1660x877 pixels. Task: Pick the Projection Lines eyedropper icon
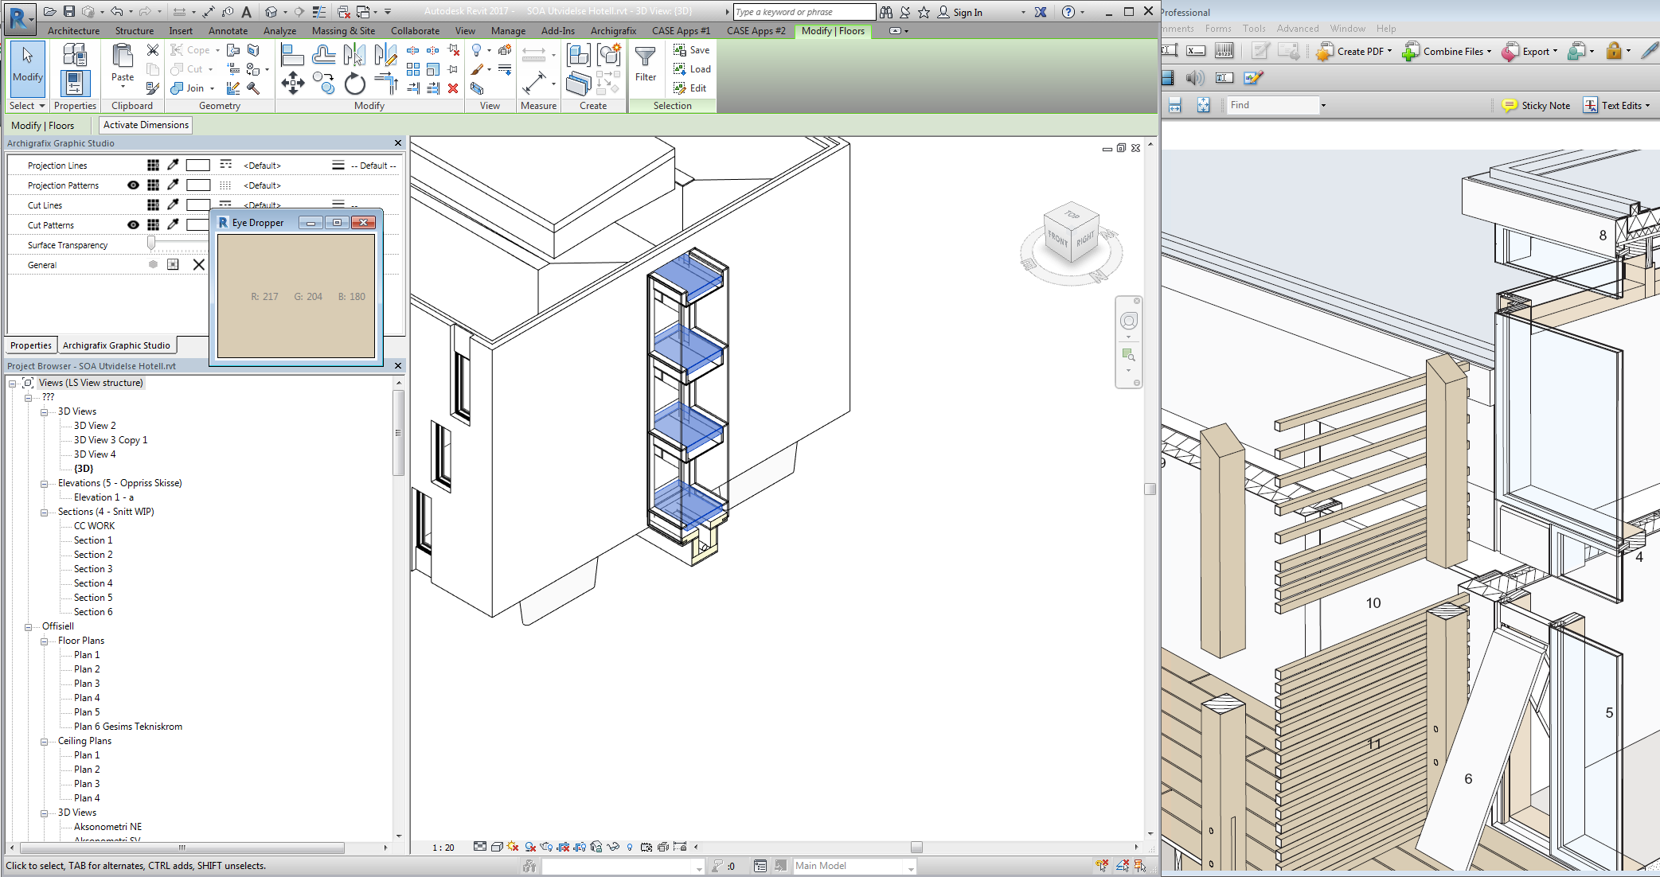pos(173,165)
